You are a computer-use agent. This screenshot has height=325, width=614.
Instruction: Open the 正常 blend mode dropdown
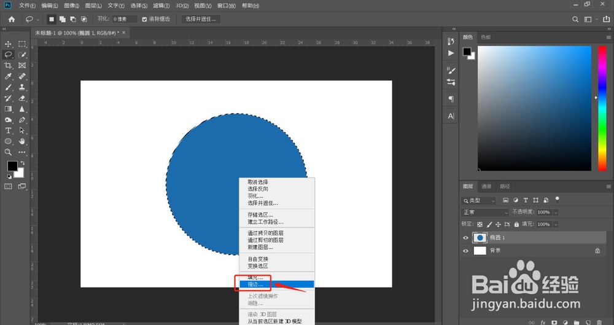tap(485, 212)
